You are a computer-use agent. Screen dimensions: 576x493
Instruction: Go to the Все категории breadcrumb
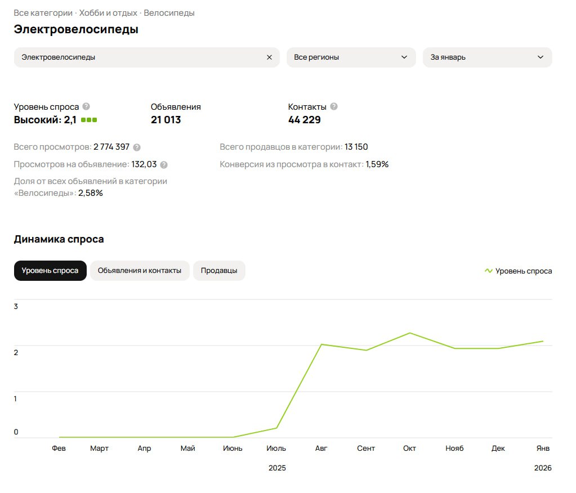click(x=43, y=13)
